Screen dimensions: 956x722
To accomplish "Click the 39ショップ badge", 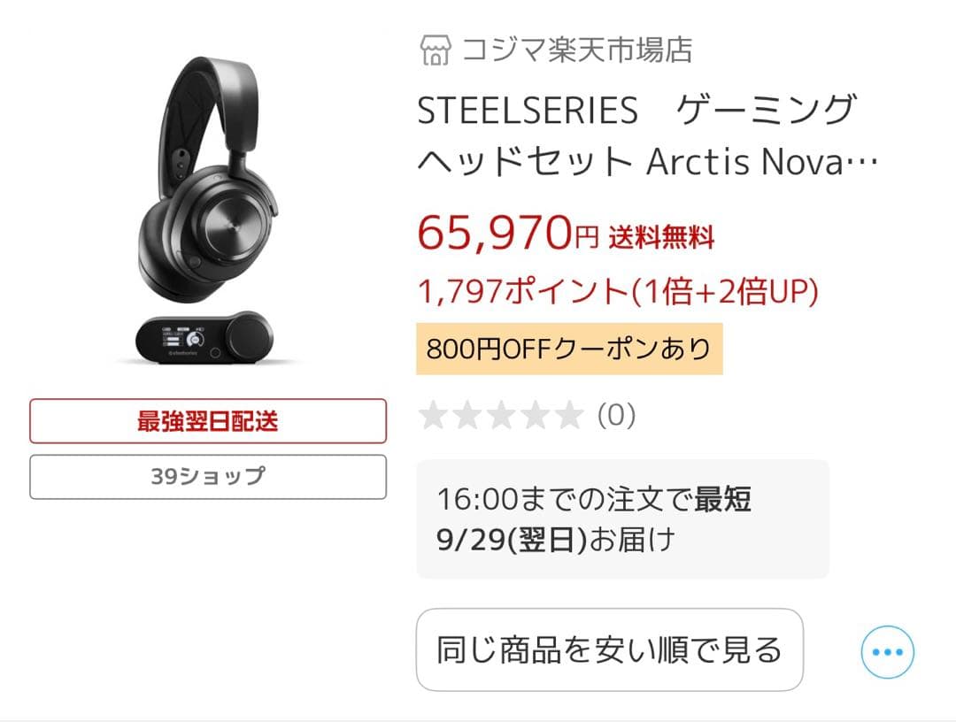I will click(x=208, y=476).
